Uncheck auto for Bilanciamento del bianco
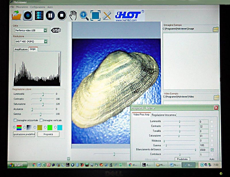Screen dimensions: 230x177 [212, 150]
